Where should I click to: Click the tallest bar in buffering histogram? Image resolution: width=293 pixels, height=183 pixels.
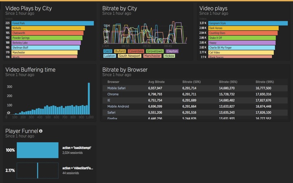pyautogui.click(x=89, y=98)
